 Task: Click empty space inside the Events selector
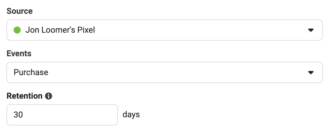coord(178,72)
